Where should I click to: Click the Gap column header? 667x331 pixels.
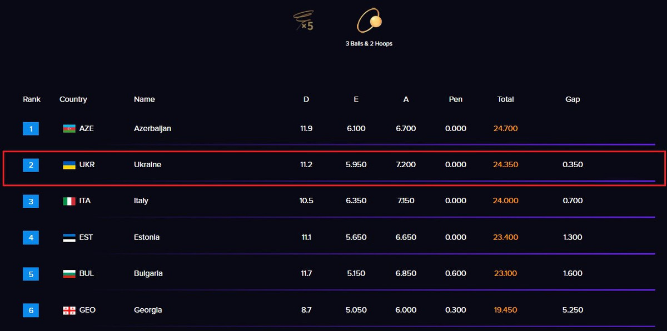[573, 99]
